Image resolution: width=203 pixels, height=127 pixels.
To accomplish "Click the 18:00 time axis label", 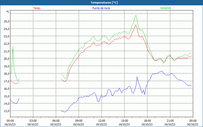I will click(147, 121).
